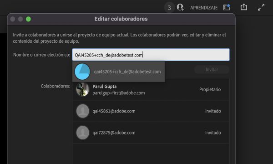Click the Invitar button
273x164 pixels.
[212, 70]
